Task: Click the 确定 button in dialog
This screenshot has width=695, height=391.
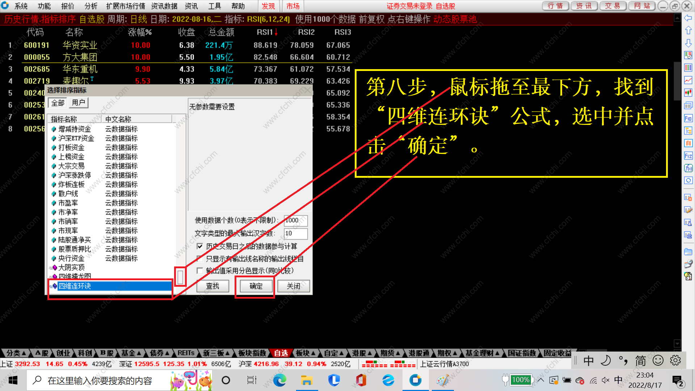Action: pyautogui.click(x=256, y=286)
